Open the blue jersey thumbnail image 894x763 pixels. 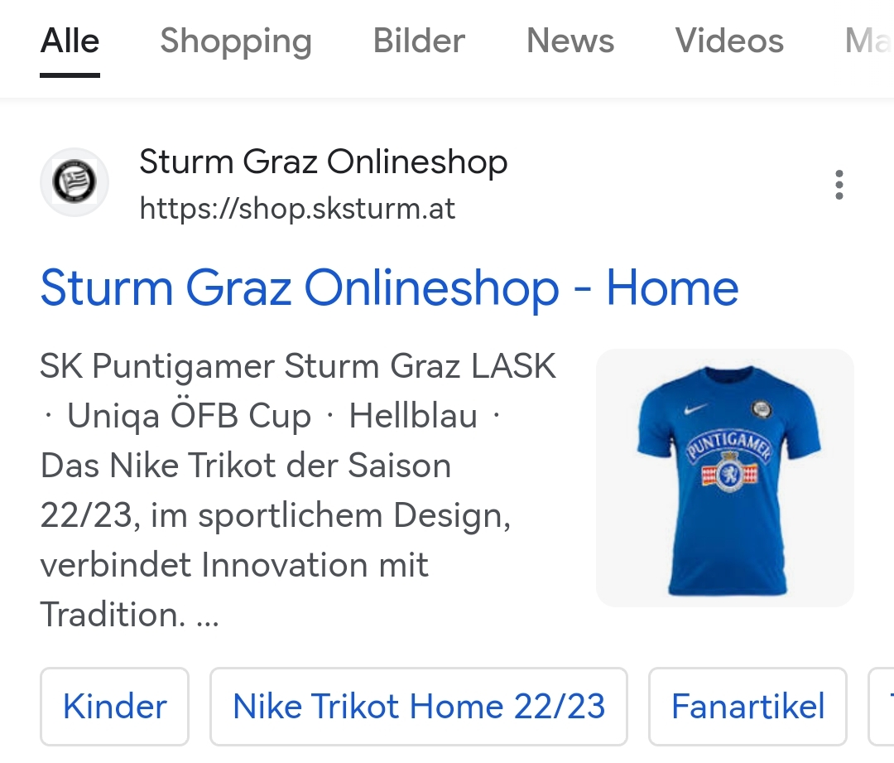click(x=724, y=478)
